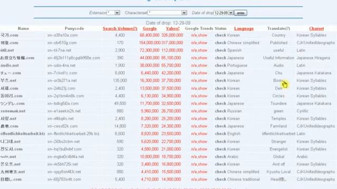Click check status in Arabic row
The height and width of the screenshot is (189, 337).
pyautogui.click(x=221, y=156)
